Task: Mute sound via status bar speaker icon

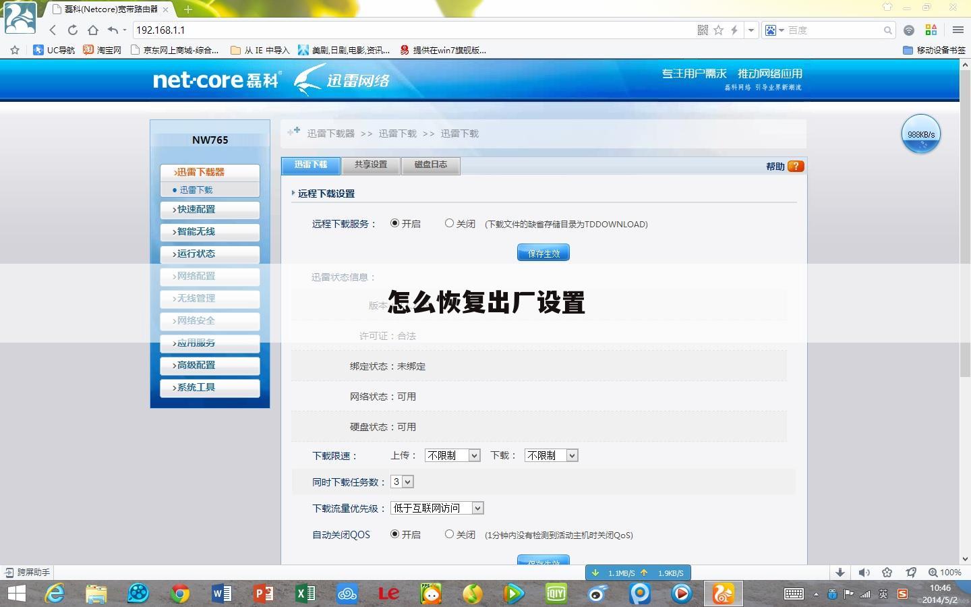Action: (864, 572)
